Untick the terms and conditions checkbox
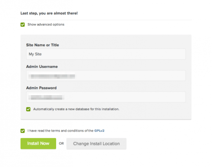The width and height of the screenshot is (212, 167). pyautogui.click(x=23, y=131)
